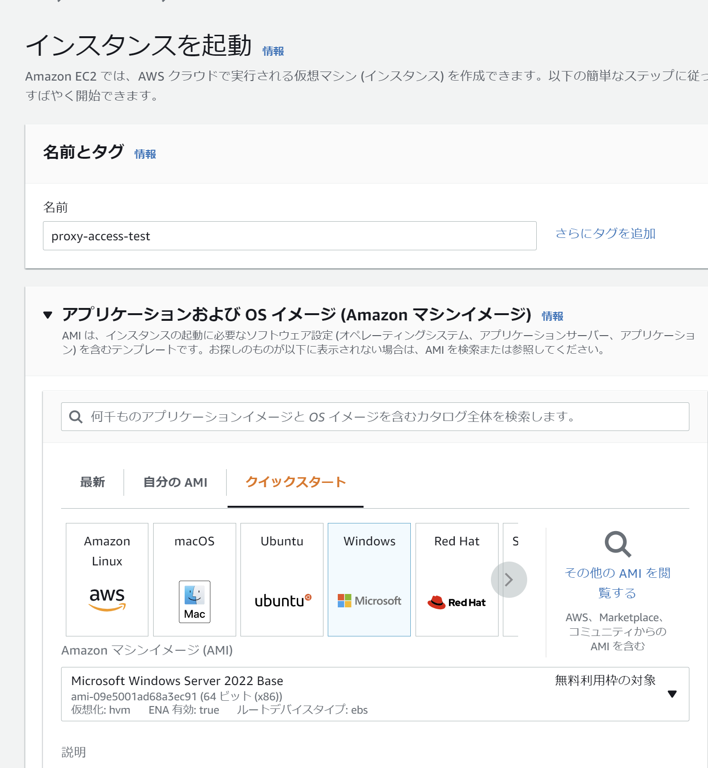Click the ubuntu logo in Ubuntu card

click(x=283, y=601)
